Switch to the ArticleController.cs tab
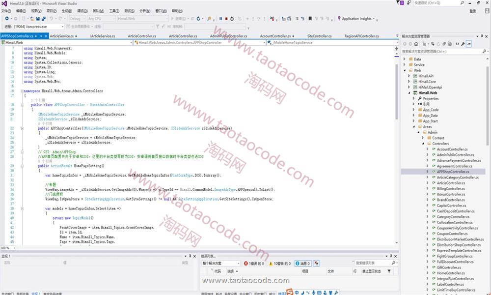The height and width of the screenshot is (295, 491). pyautogui.click(x=142, y=36)
